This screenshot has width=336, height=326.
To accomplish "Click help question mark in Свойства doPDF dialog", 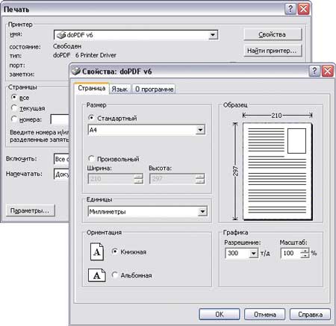I will coord(314,71).
